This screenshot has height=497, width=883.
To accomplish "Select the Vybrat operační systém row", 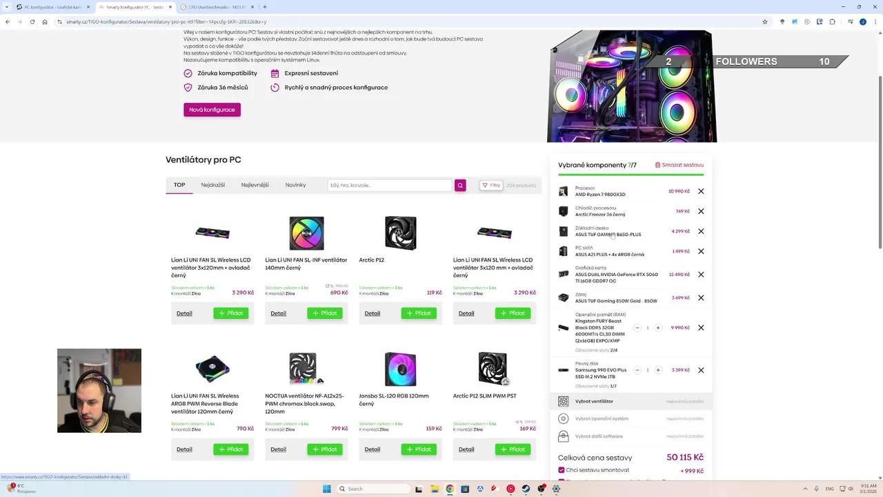I will coord(631,418).
